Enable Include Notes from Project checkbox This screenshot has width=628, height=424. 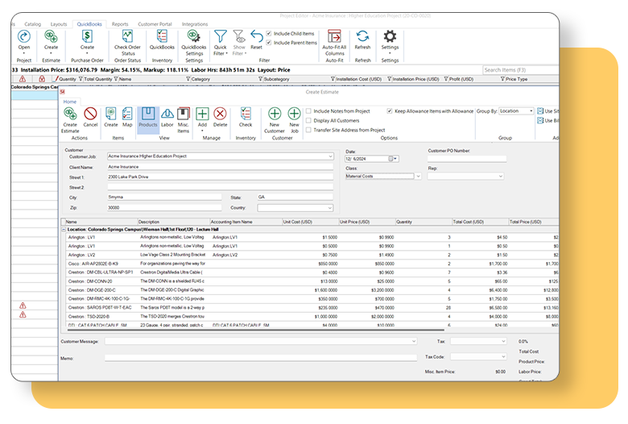click(x=309, y=111)
